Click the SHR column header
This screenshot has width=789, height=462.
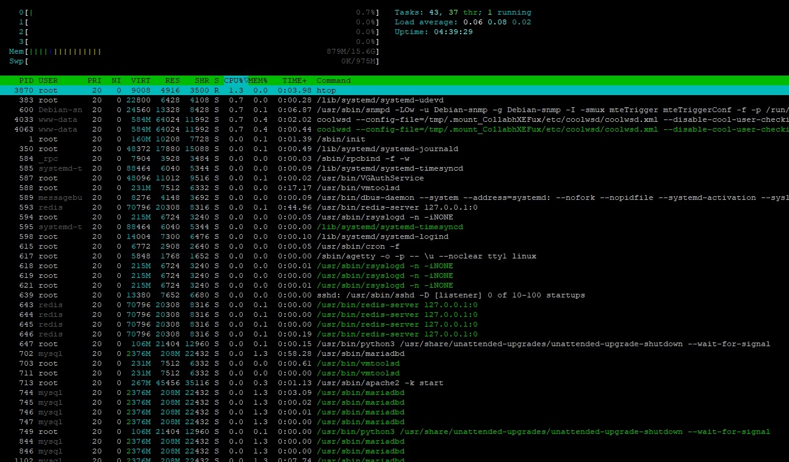(201, 80)
